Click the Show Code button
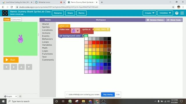Image resolution: width=186 pixels, height=104 pixels. pos(174,20)
